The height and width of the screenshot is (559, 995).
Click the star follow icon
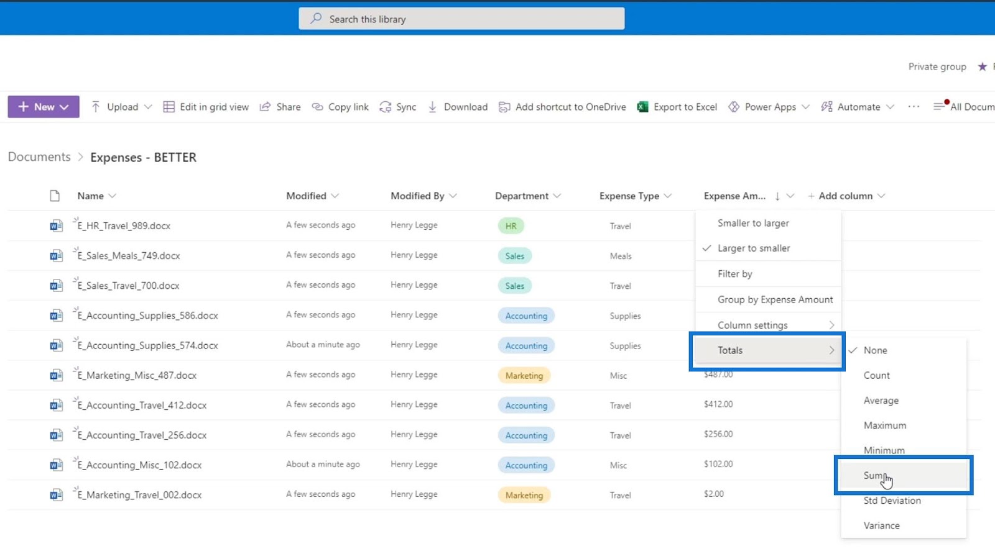tap(983, 66)
